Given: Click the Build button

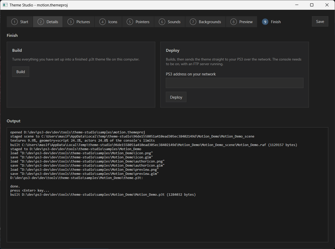Looking at the screenshot, I should coord(21,72).
